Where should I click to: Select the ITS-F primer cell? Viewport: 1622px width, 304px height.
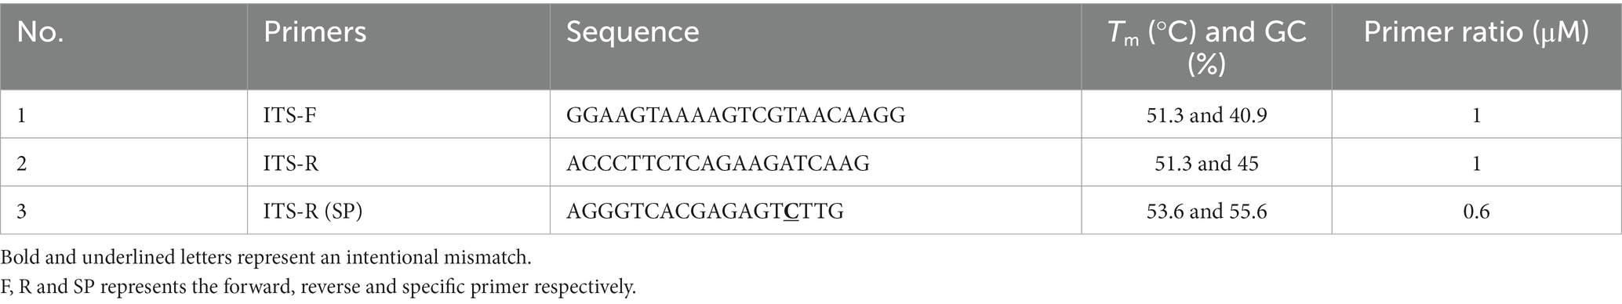[290, 115]
